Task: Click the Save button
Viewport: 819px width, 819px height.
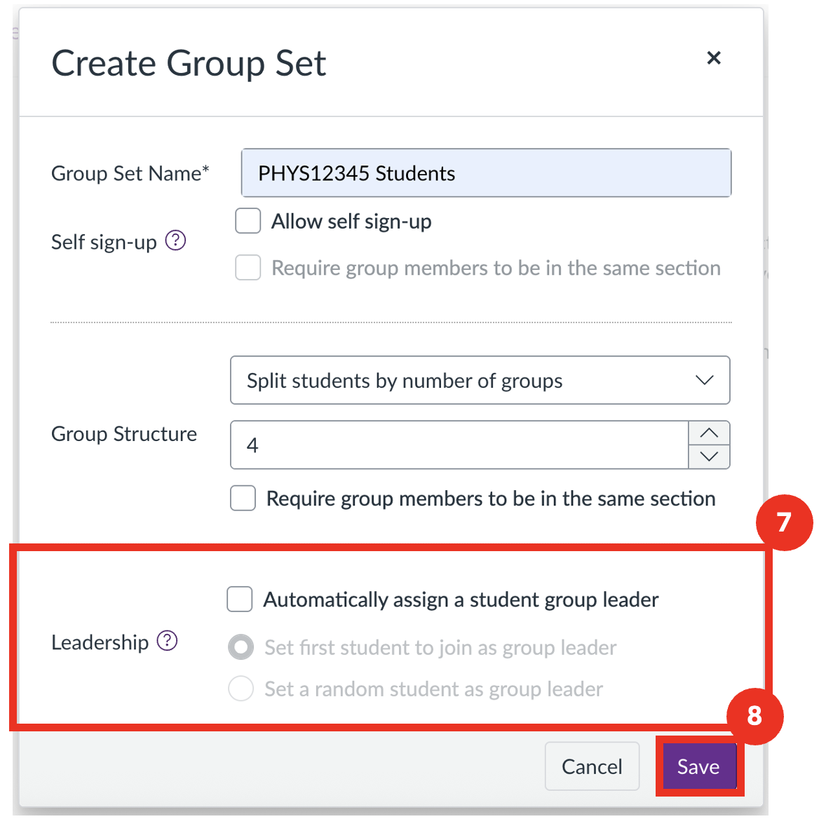Action: coord(698,766)
